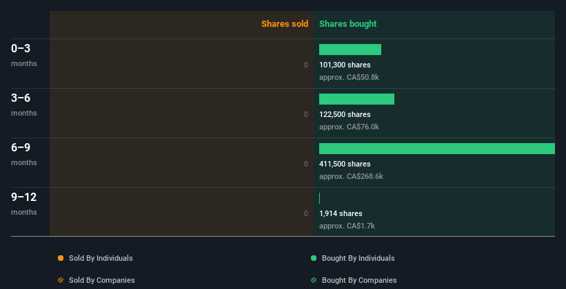Image resolution: width=566 pixels, height=289 pixels.
Task: Click the zero sold value in 6–9 months row
Action: pos(306,164)
